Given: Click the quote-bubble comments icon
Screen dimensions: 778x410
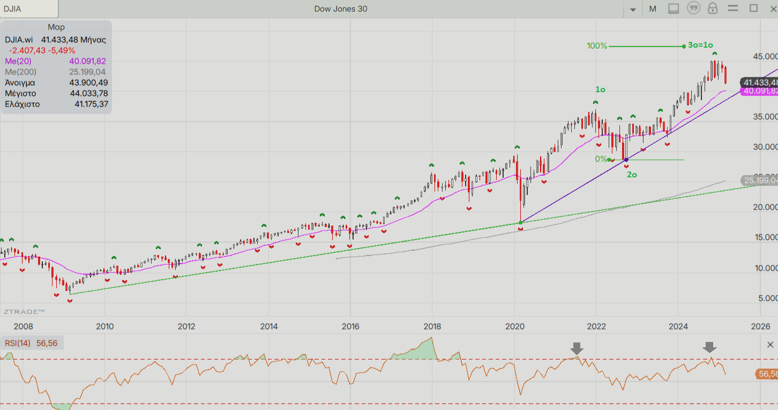Looking at the screenshot, I should 694,9.
